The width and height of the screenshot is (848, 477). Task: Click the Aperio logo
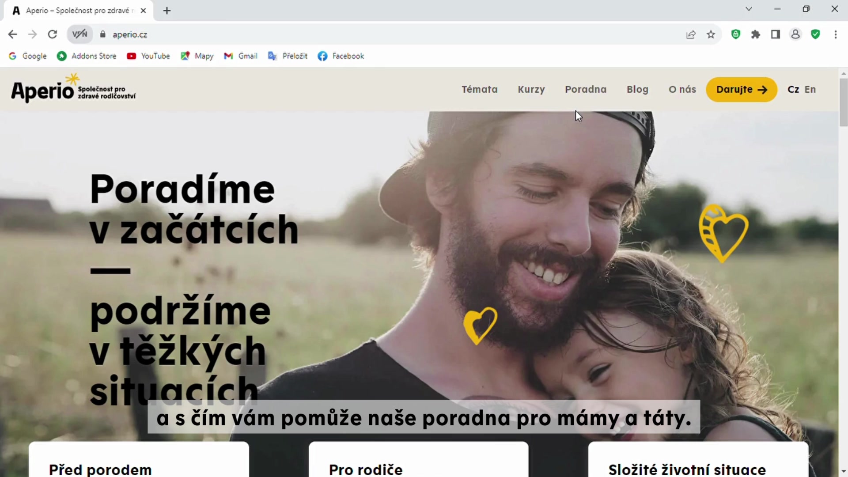tap(73, 89)
